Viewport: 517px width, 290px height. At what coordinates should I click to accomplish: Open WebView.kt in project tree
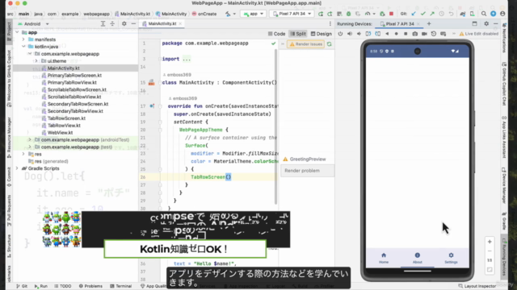[57, 132]
